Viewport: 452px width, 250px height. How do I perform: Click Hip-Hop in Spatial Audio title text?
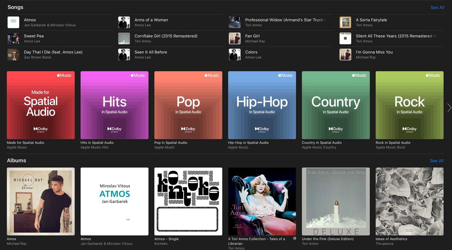pos(248,143)
